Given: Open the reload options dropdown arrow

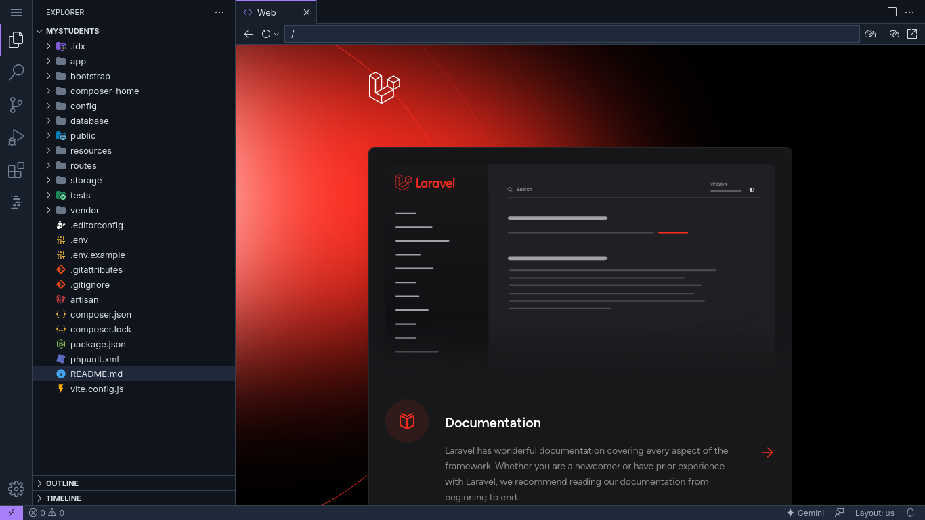Looking at the screenshot, I should 276,34.
